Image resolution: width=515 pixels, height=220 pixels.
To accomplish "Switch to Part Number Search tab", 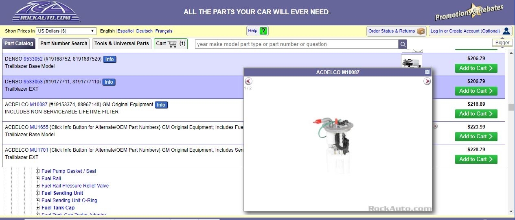I will click(x=64, y=44).
